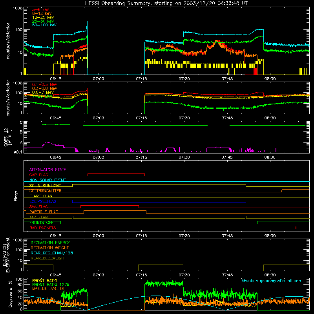This screenshot has height=314, width=314.
Task: Click the B level label on GOES axis
Action: tap(21, 132)
